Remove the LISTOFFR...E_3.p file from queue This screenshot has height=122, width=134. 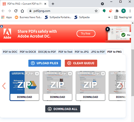coord(103,73)
